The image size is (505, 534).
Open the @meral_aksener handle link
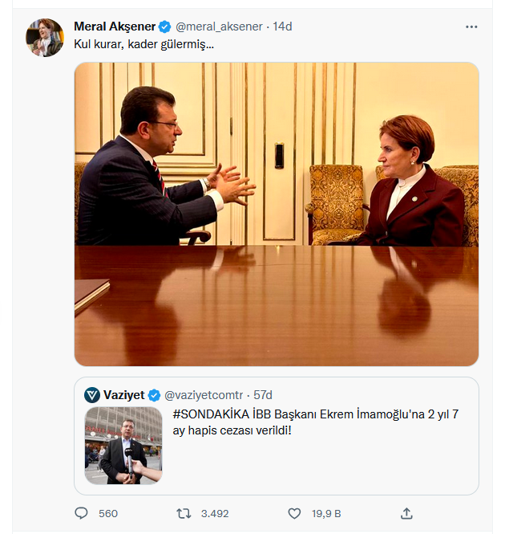(219, 26)
